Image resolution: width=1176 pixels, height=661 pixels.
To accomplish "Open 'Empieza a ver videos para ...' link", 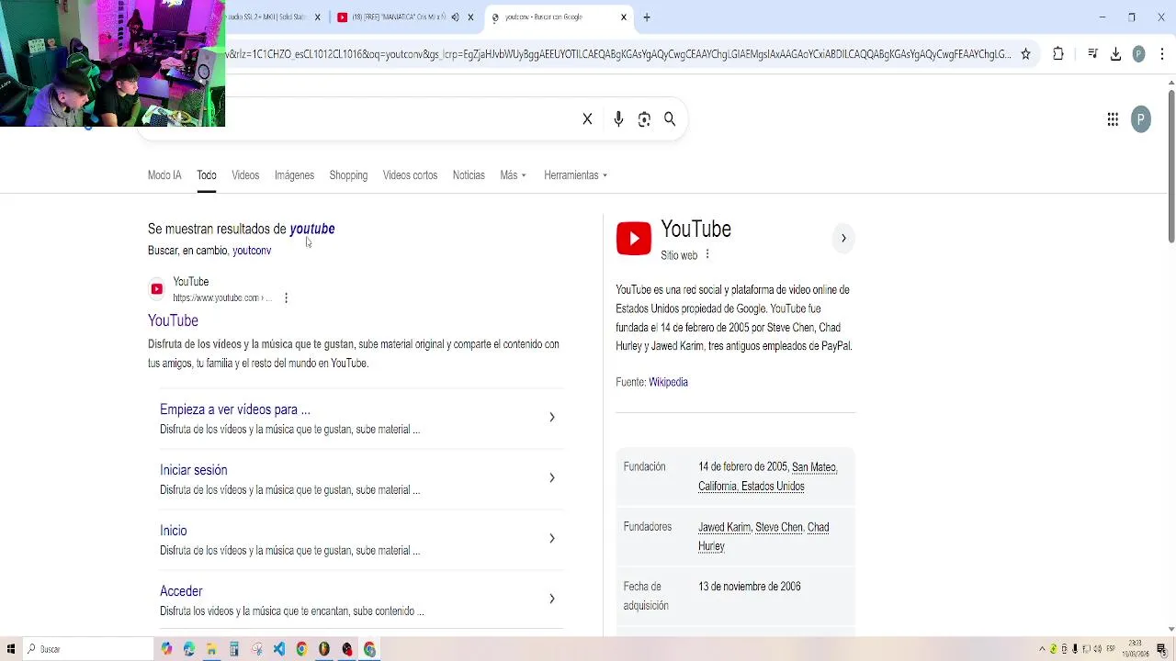I will click(235, 409).
